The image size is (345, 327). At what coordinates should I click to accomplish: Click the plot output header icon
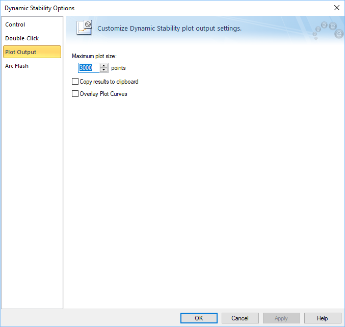coord(84,28)
